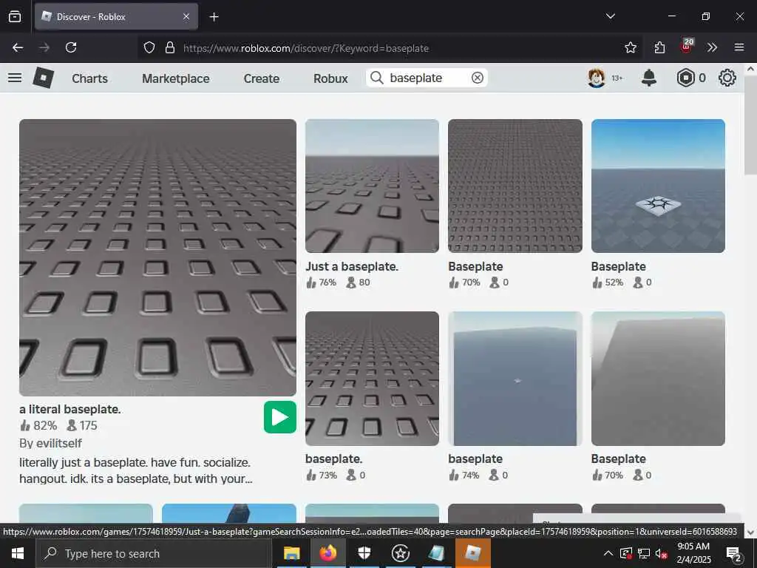Open the notifications bell
This screenshot has height=568, width=757.
[649, 78]
